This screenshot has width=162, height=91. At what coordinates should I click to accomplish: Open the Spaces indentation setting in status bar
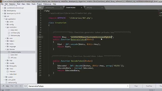tap(152, 90)
